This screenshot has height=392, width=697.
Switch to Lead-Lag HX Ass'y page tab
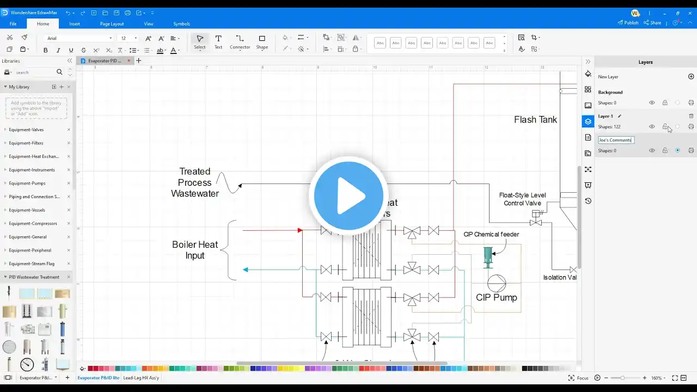pyautogui.click(x=141, y=377)
